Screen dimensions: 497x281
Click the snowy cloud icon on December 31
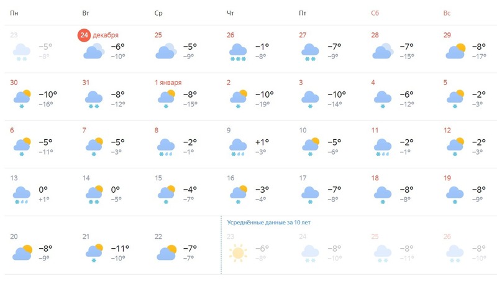coord(94,99)
